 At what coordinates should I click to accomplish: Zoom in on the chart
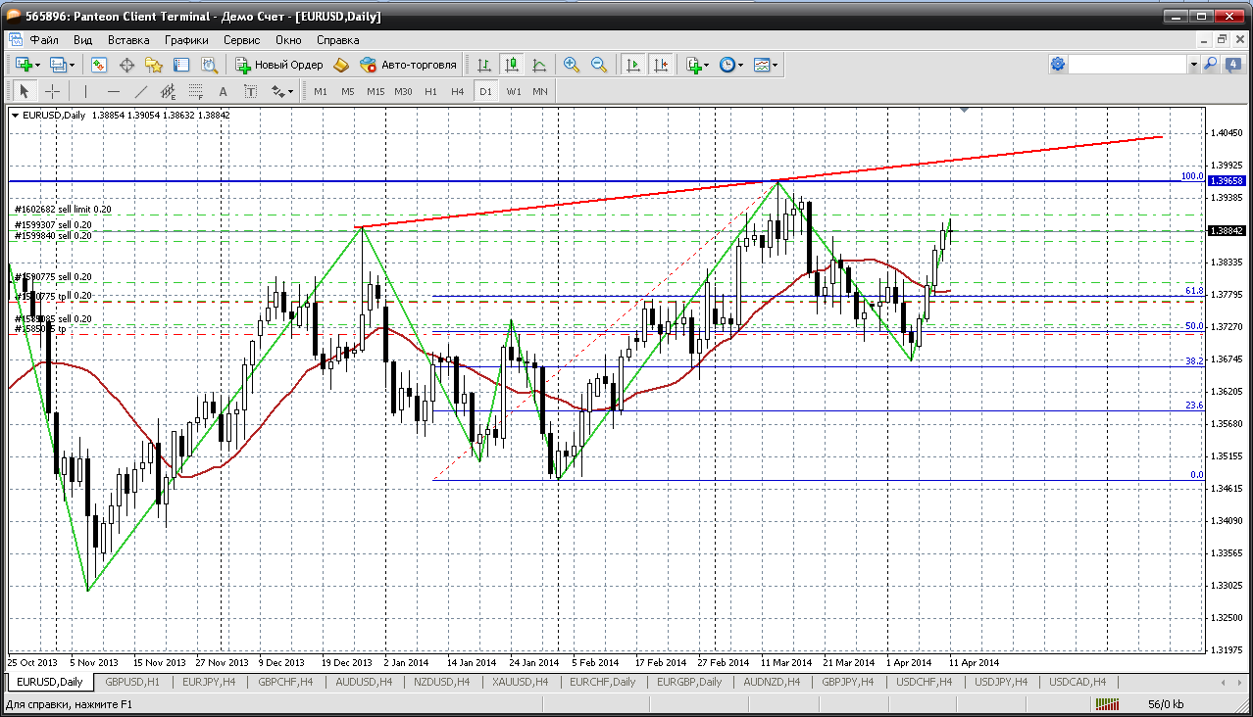(571, 65)
